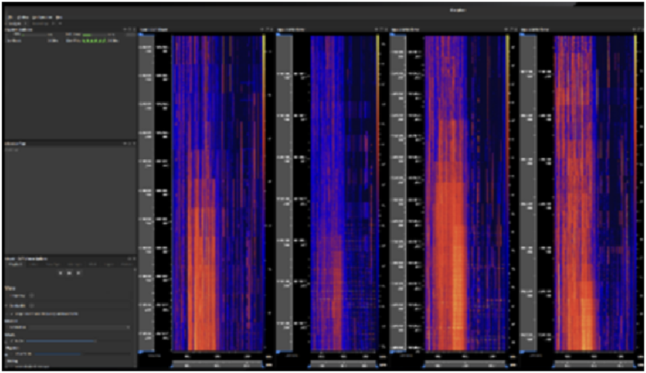Click the middle playback control icon in lower-left panel
646x373 pixels.
70,273
